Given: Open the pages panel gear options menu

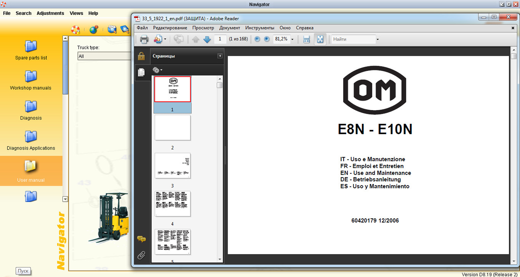Looking at the screenshot, I should pyautogui.click(x=157, y=70).
